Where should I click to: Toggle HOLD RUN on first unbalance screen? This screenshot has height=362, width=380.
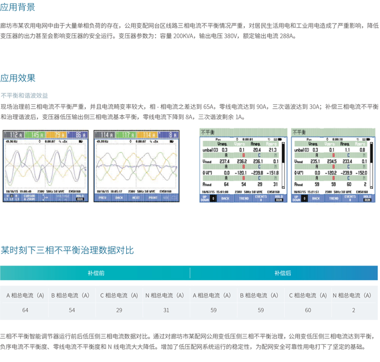(x=278, y=198)
